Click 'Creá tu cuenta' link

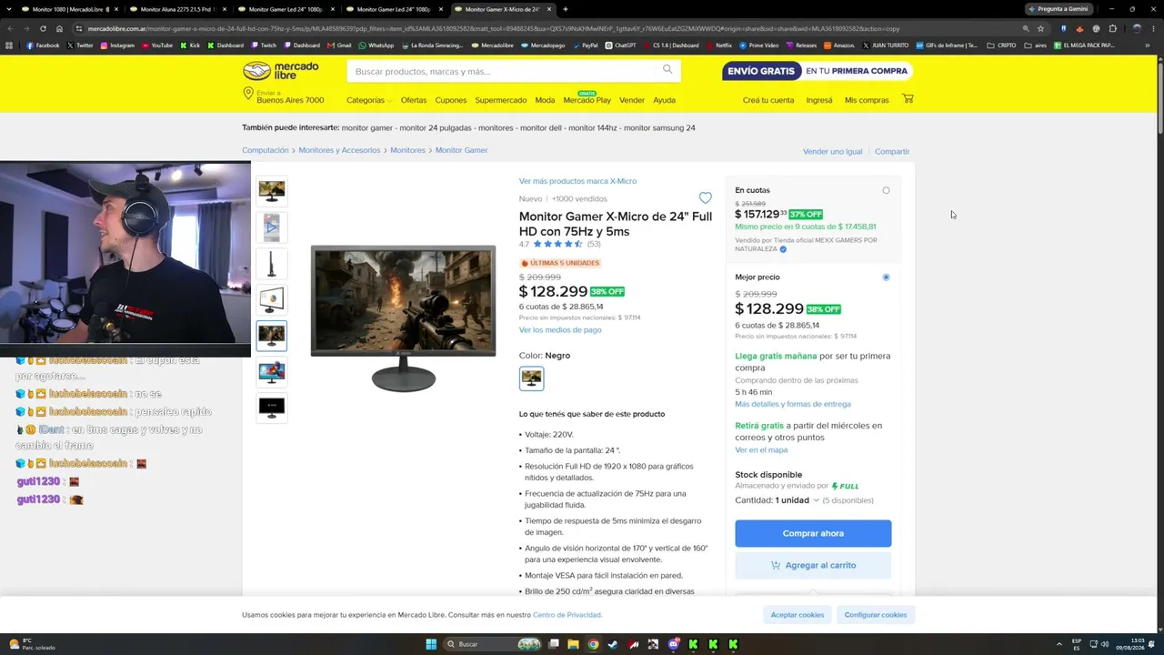click(x=768, y=100)
